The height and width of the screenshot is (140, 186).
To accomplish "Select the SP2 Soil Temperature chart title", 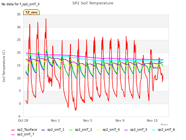I will tap(93, 3).
